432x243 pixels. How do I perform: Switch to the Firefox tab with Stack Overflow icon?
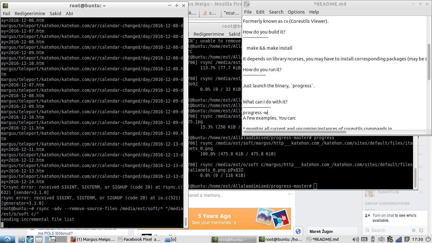pos(210,13)
